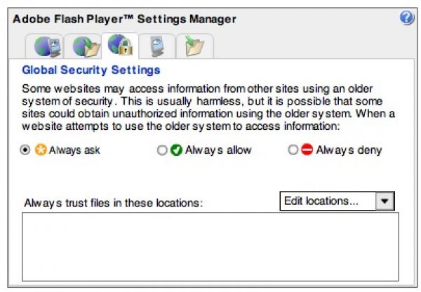Click the 'Always deny' text label
421x292 pixels.
349,150
